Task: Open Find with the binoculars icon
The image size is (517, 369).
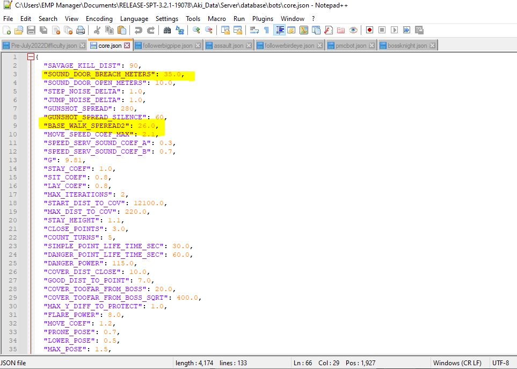Action: click(167, 30)
